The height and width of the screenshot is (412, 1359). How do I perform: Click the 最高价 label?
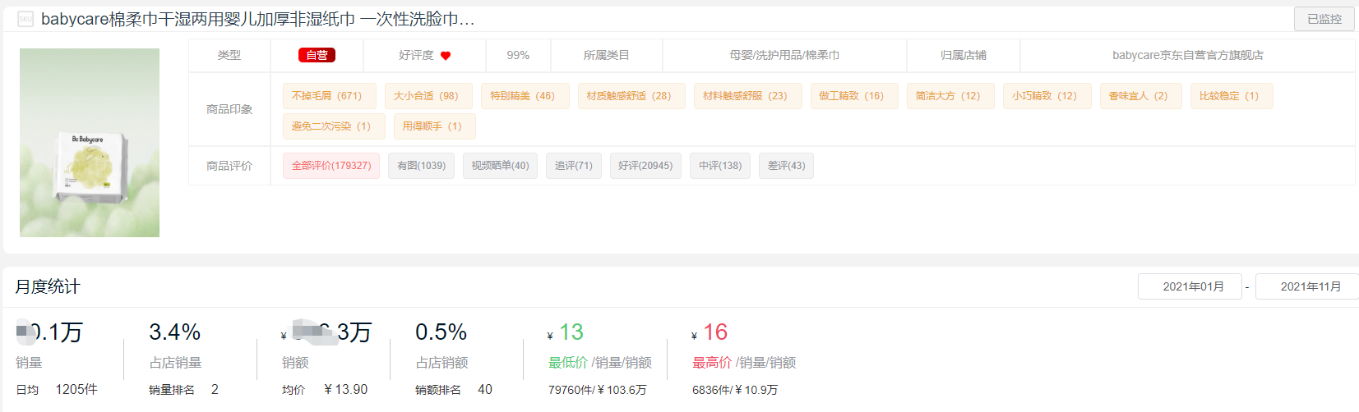click(x=712, y=363)
